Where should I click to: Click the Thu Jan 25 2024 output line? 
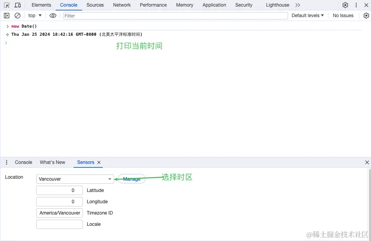click(x=77, y=34)
